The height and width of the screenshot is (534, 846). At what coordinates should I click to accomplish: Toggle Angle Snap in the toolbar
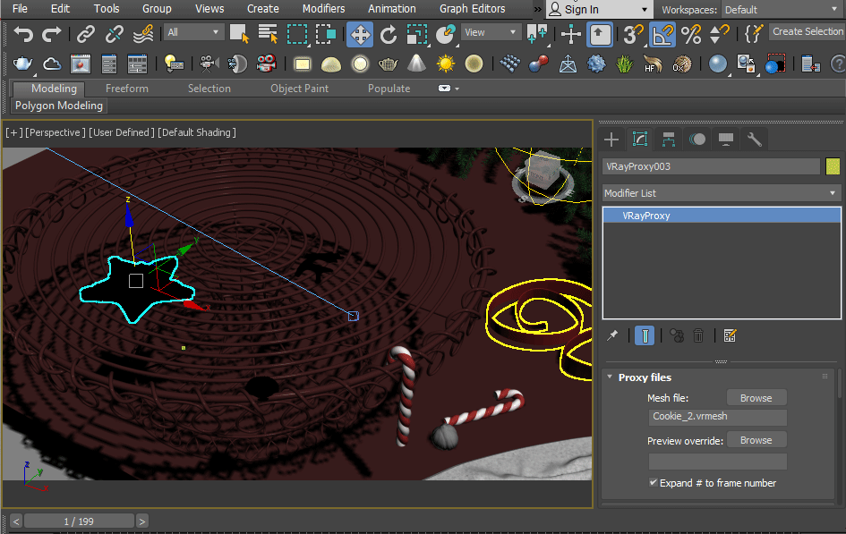click(x=662, y=35)
